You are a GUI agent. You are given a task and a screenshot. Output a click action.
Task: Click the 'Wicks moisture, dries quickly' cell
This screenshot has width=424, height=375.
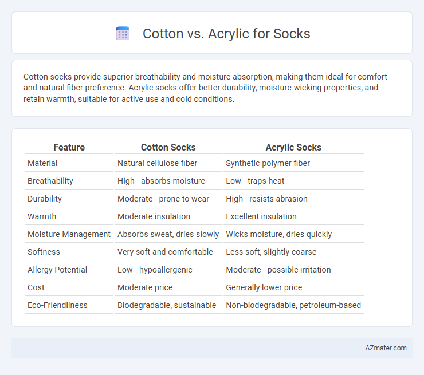tap(279, 234)
